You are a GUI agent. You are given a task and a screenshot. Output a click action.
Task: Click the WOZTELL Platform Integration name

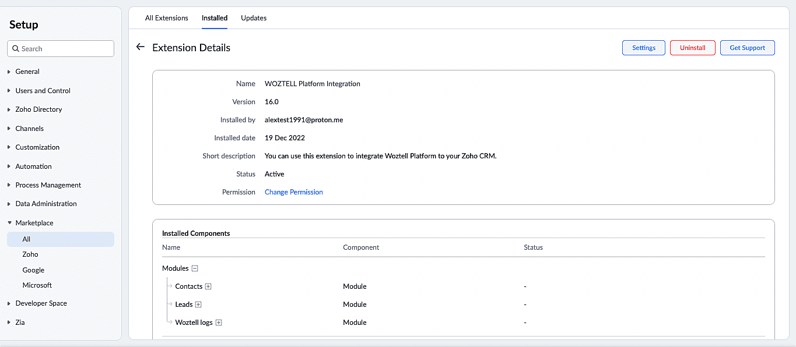point(313,84)
